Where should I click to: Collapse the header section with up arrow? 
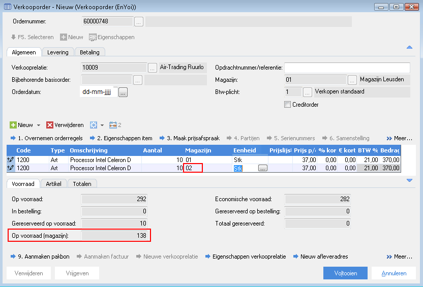coord(409,47)
